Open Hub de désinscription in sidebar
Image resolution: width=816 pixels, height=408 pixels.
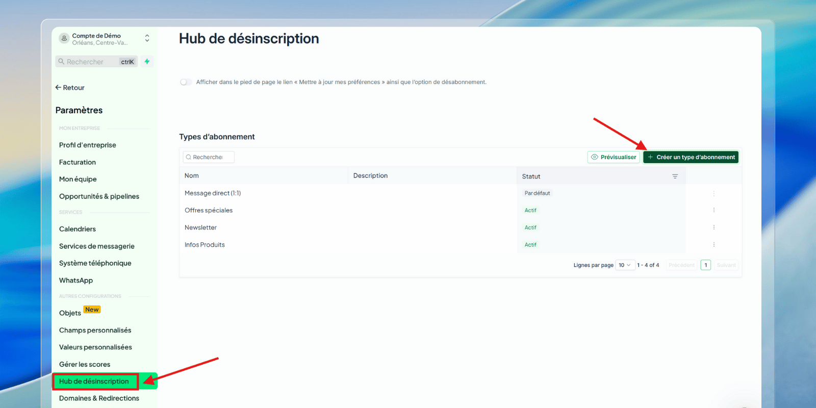(x=94, y=381)
